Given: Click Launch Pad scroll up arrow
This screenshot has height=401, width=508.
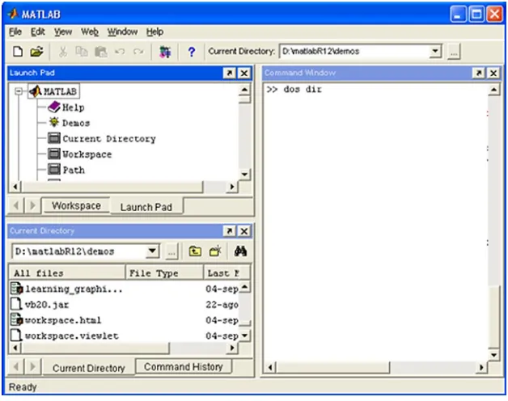Looking at the screenshot, I should click(244, 90).
